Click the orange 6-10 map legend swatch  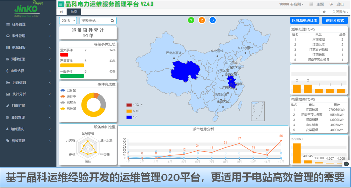coord(129,111)
